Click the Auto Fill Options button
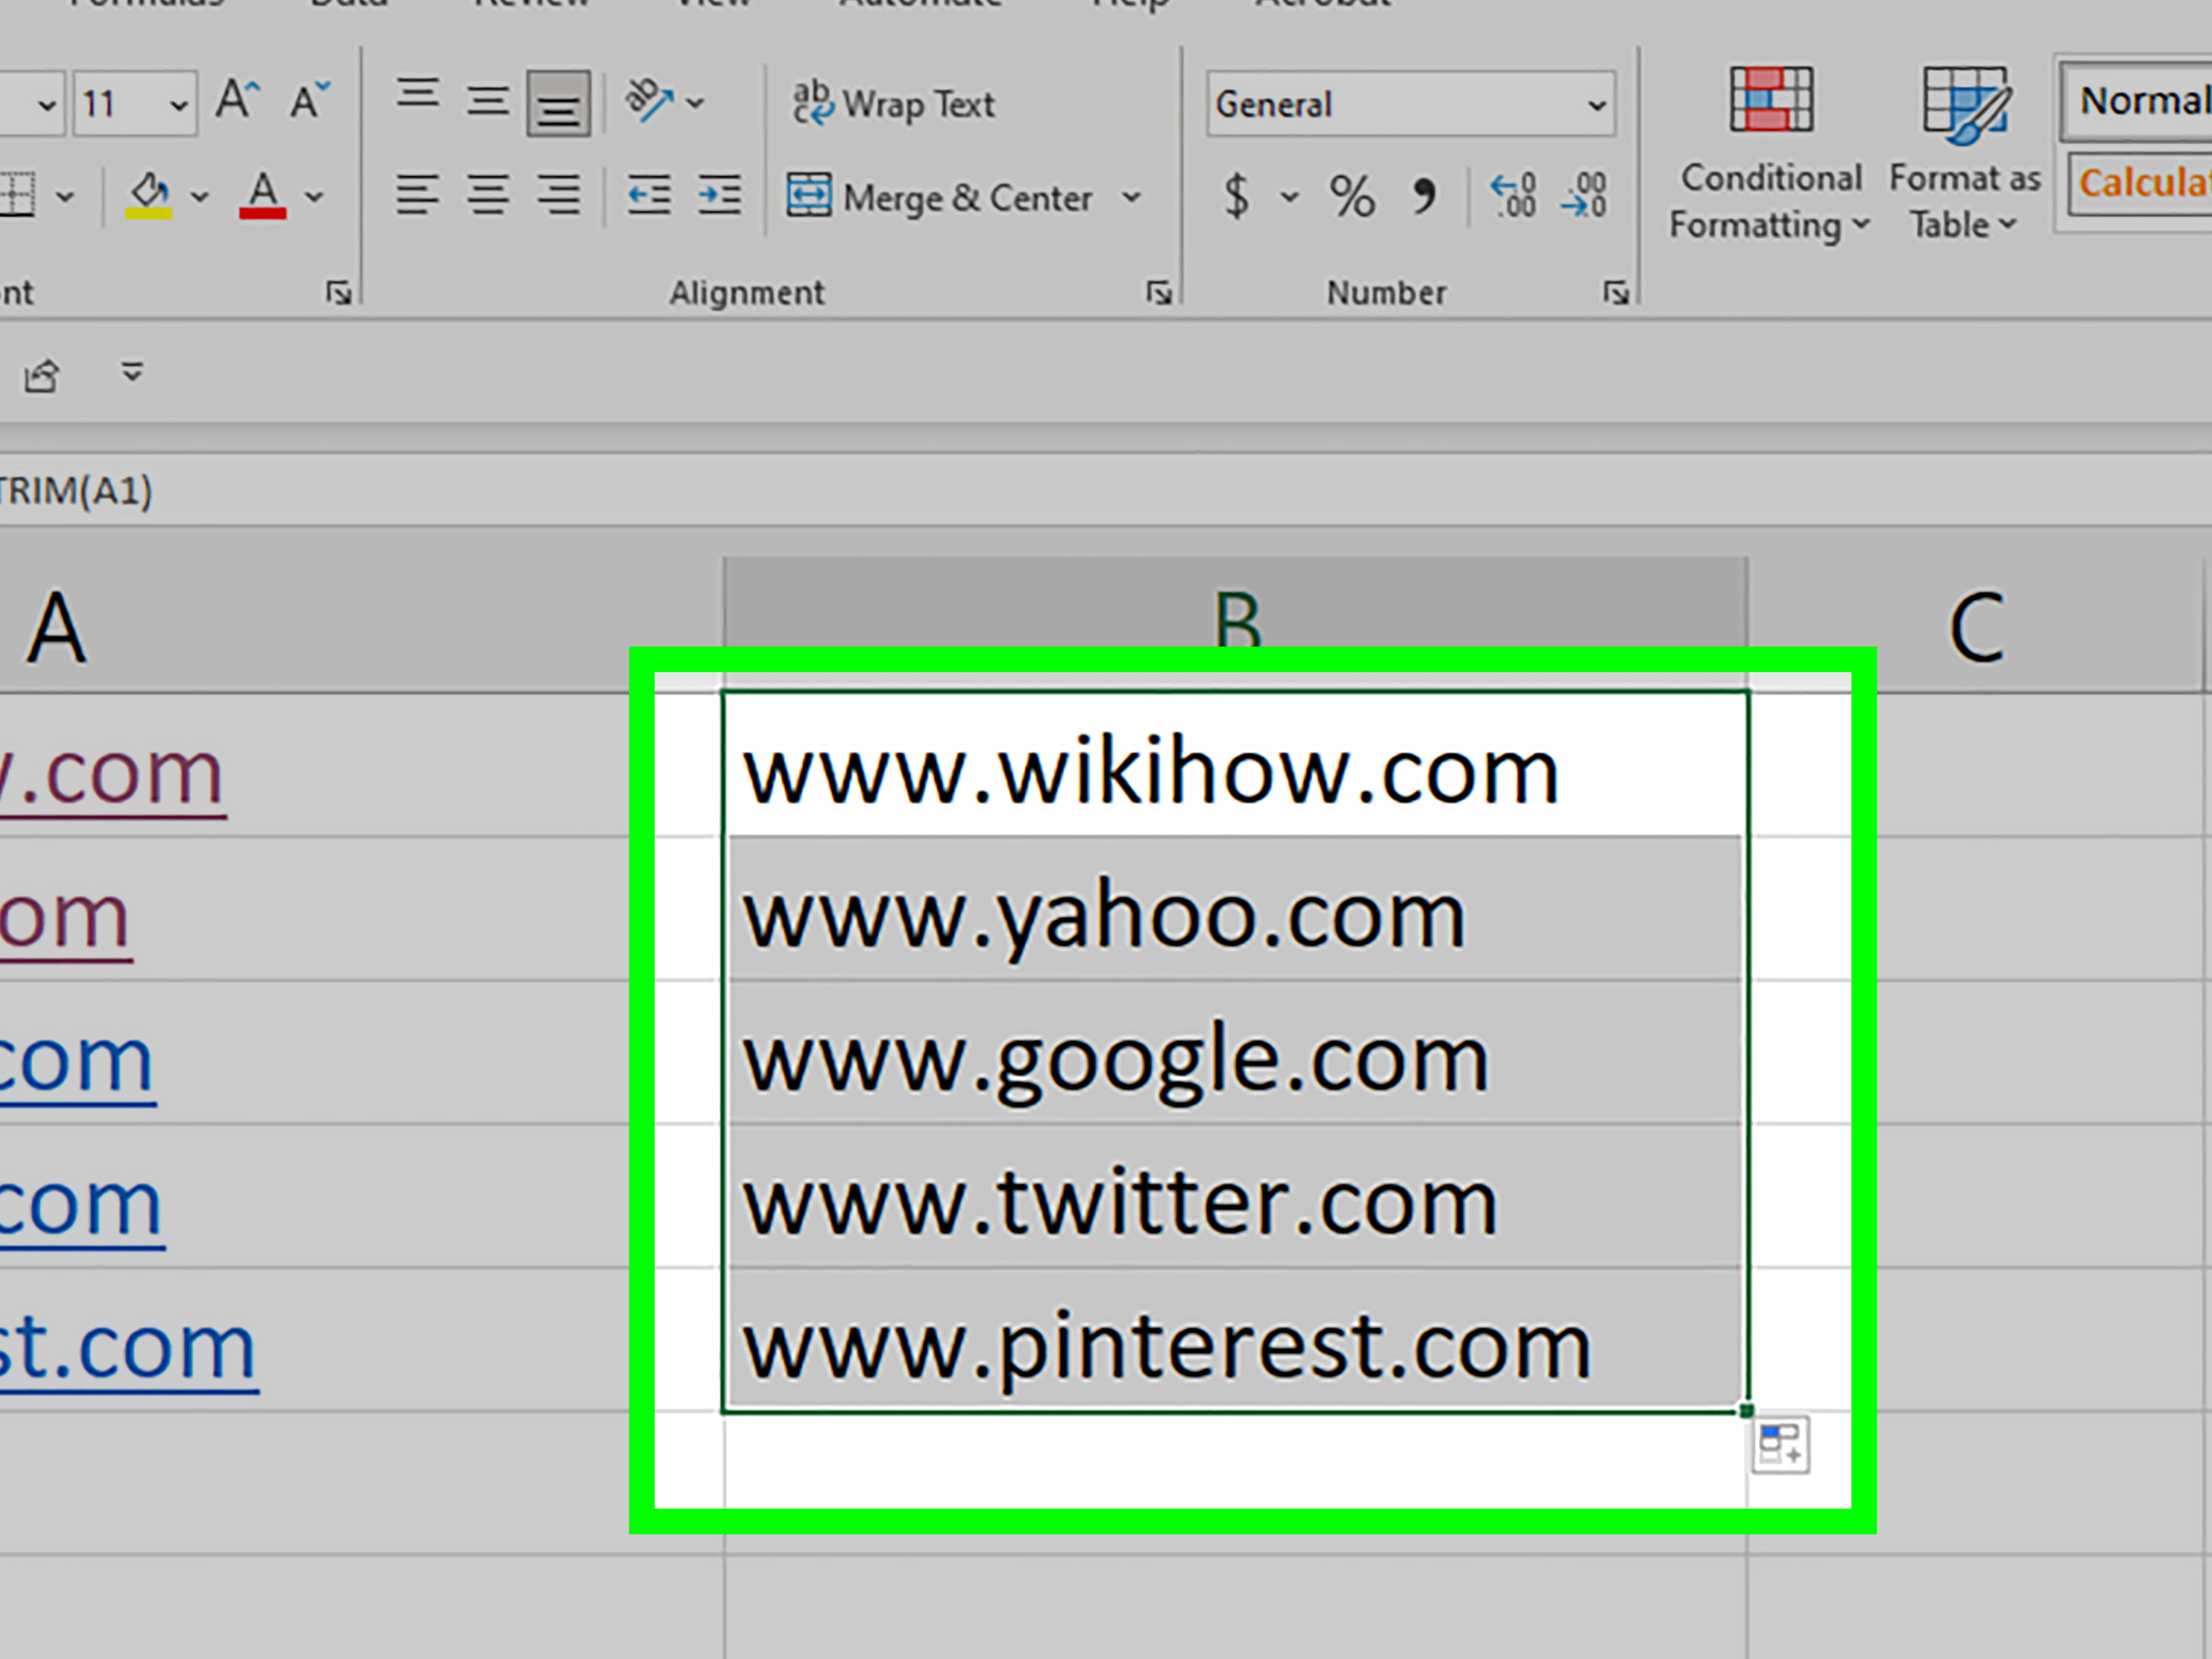Viewport: 2212px width, 1659px height. (x=1781, y=1445)
